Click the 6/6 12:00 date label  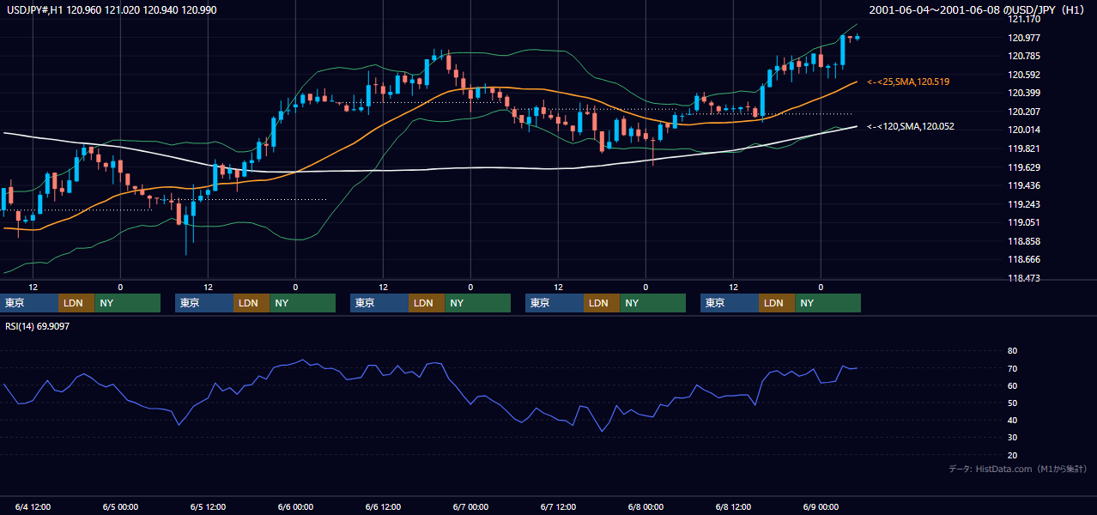coord(383,506)
